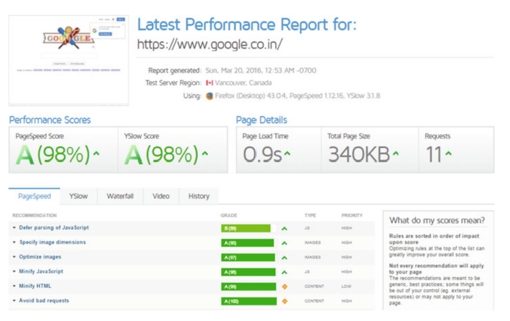Click the PageSpeed Score up arrow
The height and width of the screenshot is (321, 510).
pyautogui.click(x=96, y=153)
